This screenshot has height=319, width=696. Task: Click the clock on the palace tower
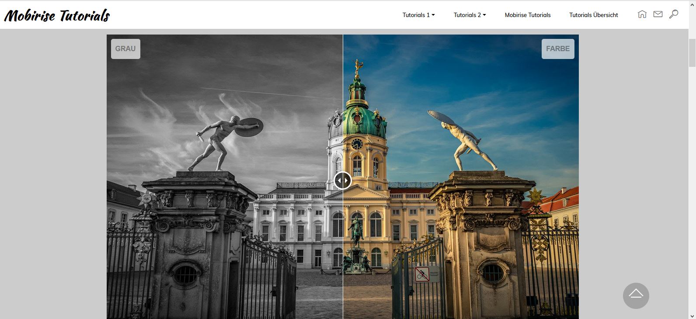357,143
